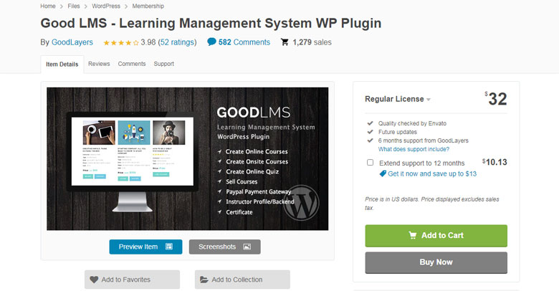Enable Extend support to 12 months checkbox

click(371, 163)
